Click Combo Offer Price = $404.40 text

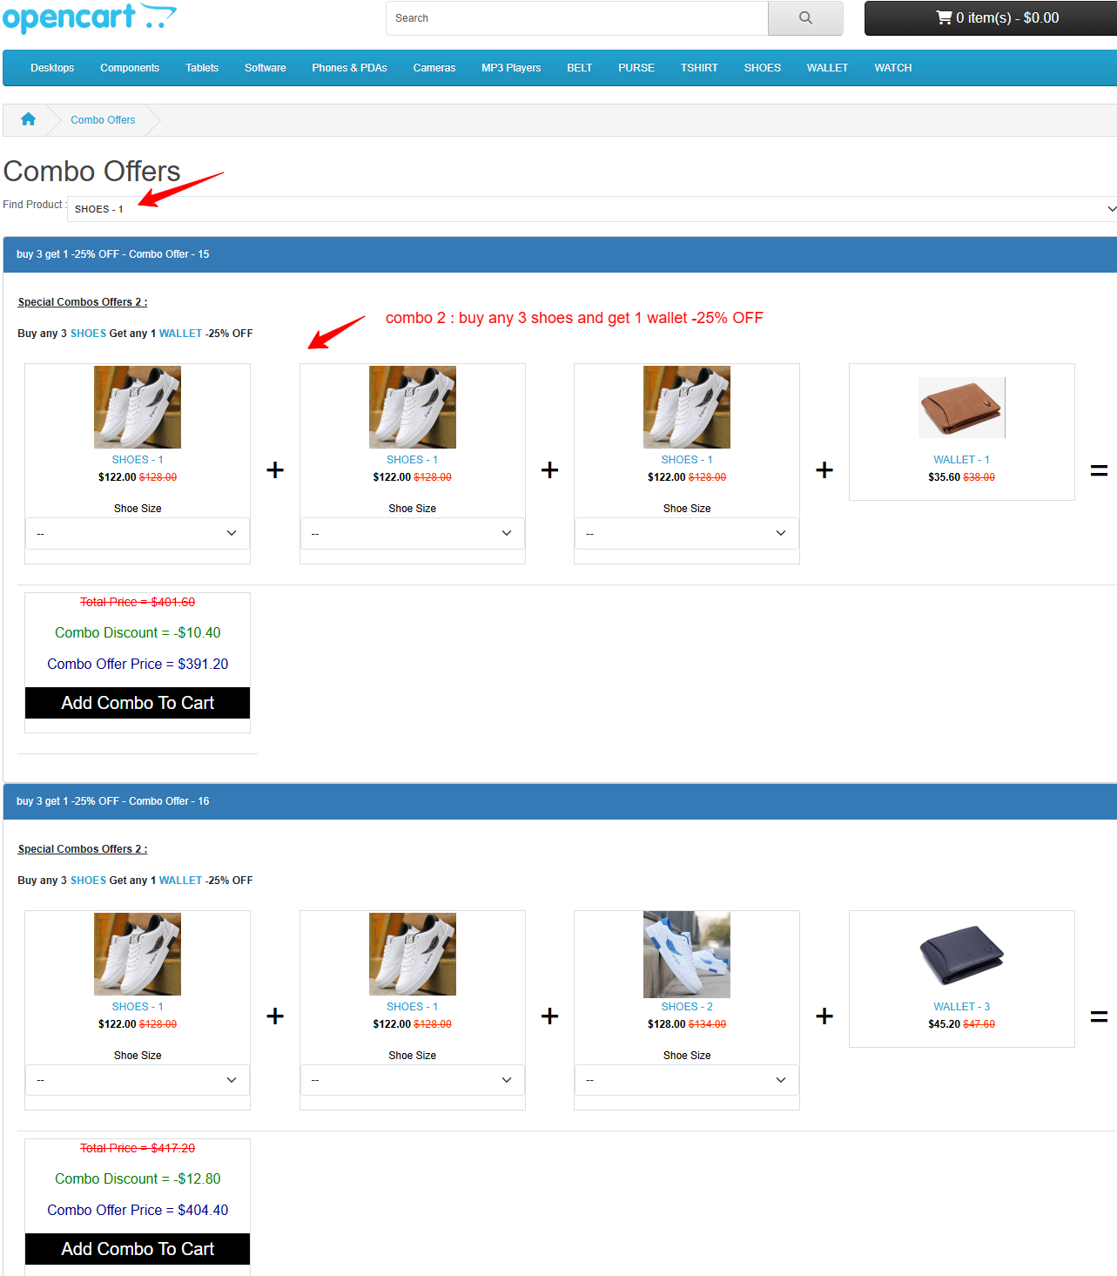click(138, 1210)
